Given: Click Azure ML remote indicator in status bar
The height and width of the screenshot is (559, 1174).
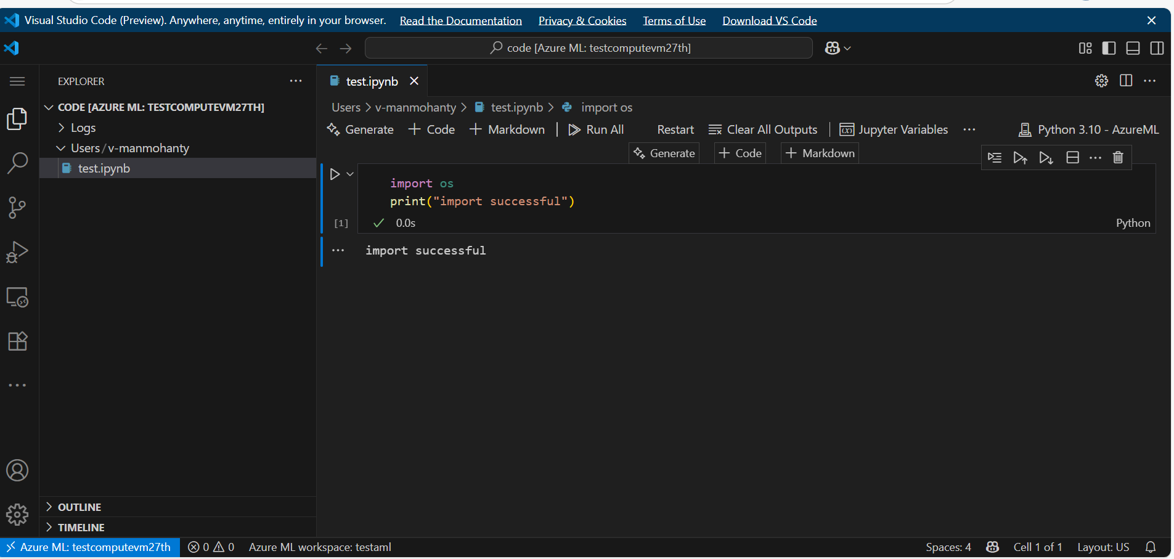Looking at the screenshot, I should (90, 547).
